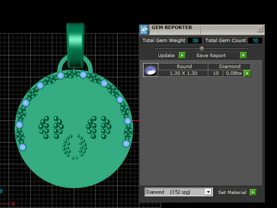Click the green arrow next to Save Report

click(x=244, y=55)
